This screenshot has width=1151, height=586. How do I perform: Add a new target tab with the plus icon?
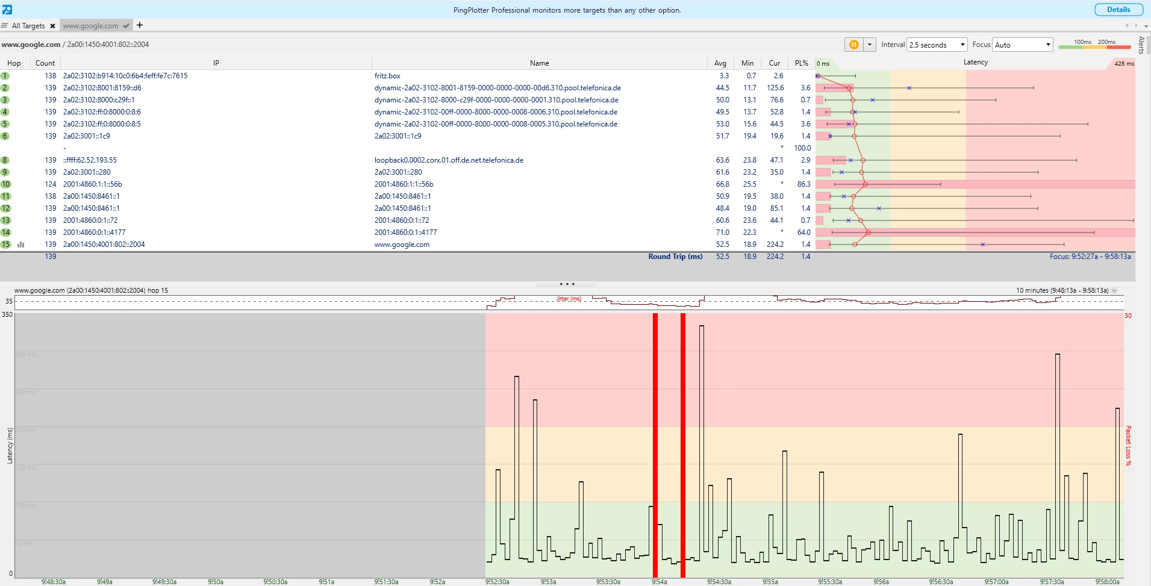[140, 25]
